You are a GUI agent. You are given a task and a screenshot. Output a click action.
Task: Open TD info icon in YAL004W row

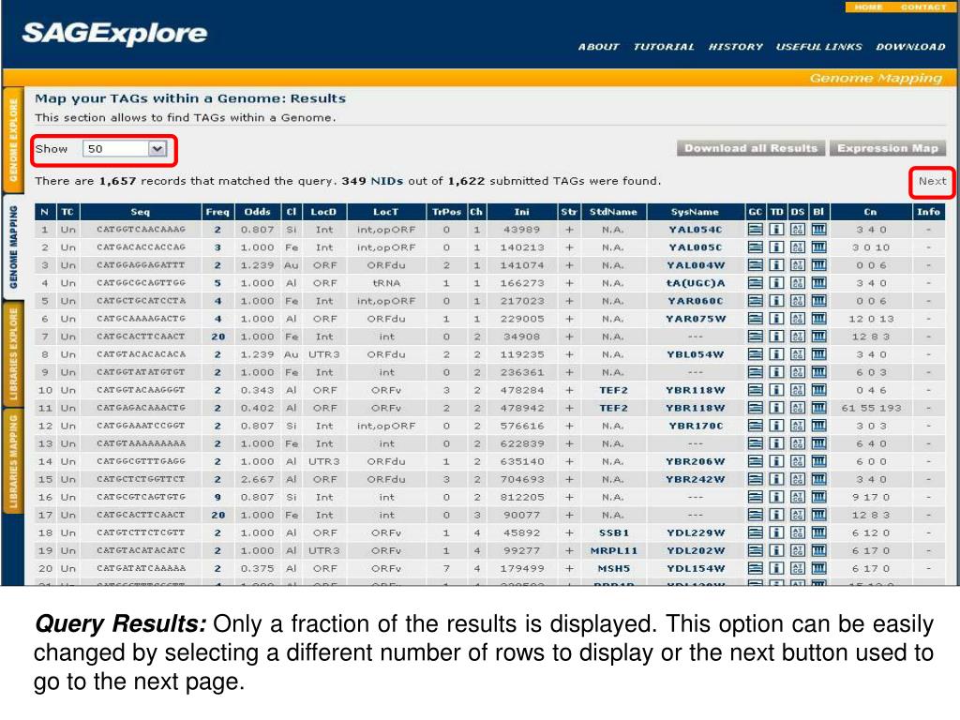coord(776,265)
